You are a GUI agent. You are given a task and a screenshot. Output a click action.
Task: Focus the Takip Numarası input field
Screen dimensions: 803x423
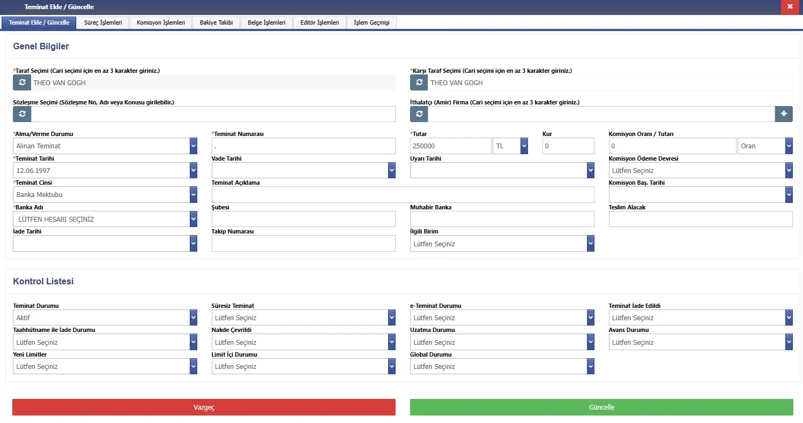(x=303, y=244)
